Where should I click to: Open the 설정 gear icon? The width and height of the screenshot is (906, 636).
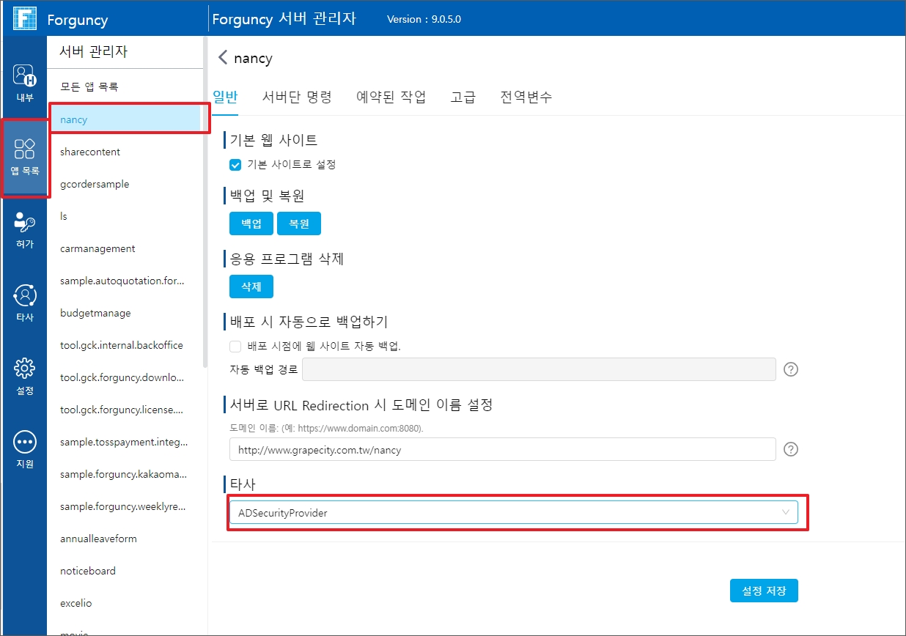click(25, 375)
